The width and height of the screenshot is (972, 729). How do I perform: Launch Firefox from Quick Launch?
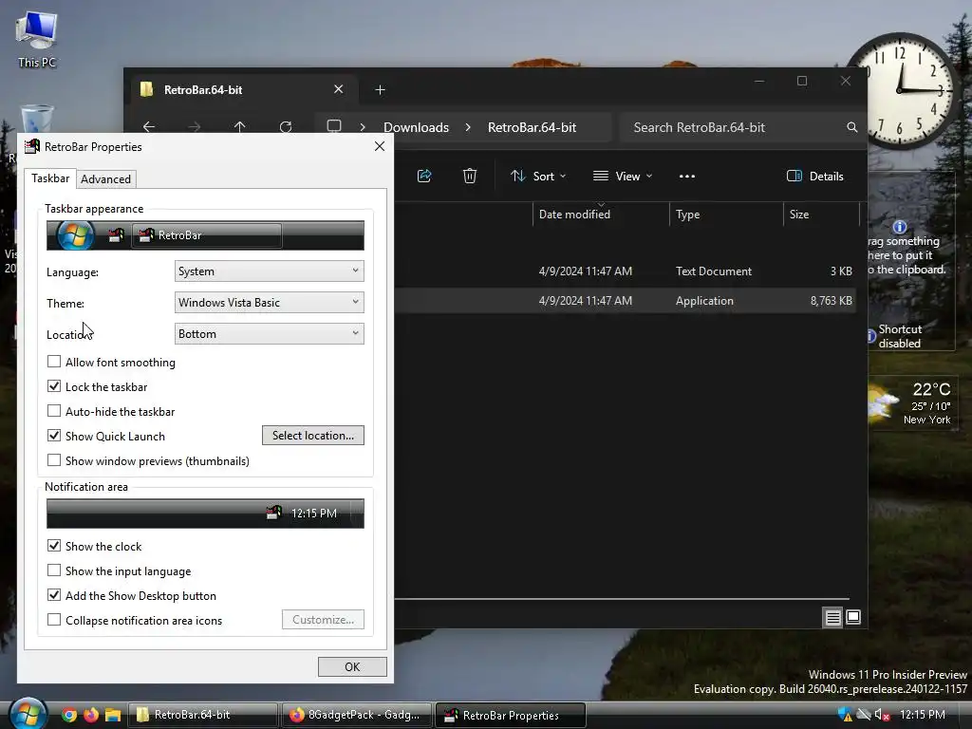[90, 715]
